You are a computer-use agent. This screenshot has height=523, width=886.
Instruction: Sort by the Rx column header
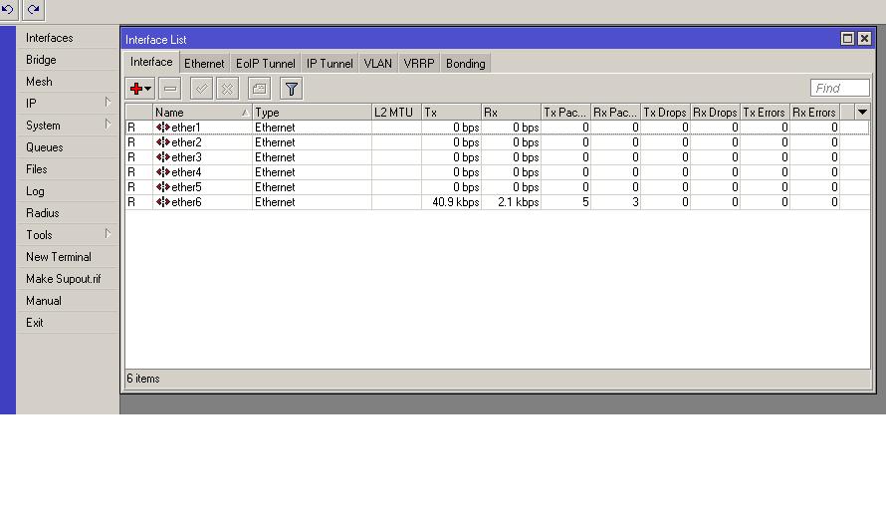point(511,112)
